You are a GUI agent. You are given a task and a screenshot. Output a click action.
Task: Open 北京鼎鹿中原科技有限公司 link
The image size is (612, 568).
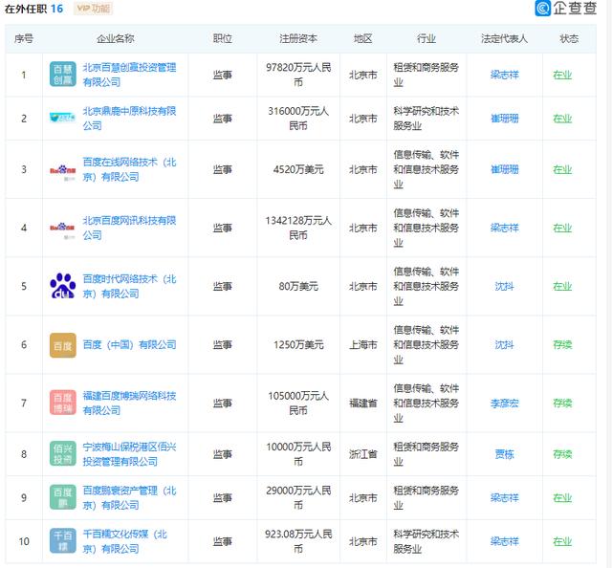click(129, 118)
